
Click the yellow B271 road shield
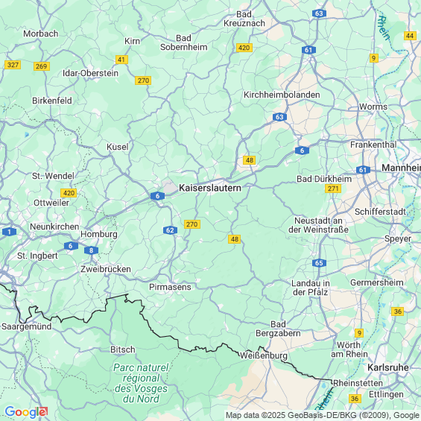tap(333, 189)
